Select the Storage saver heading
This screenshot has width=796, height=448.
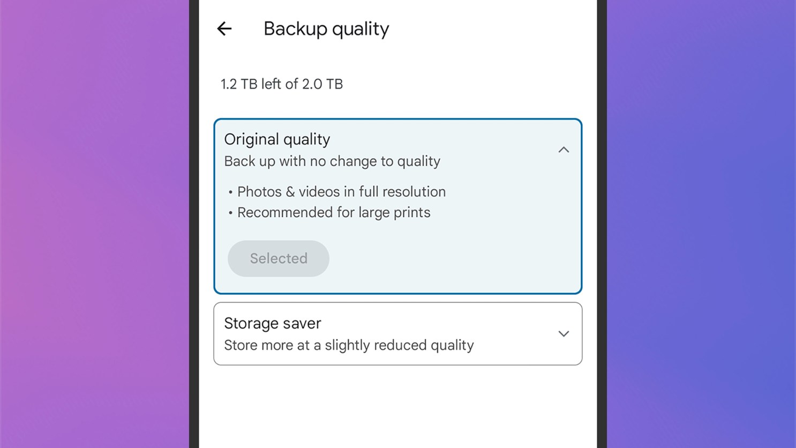coord(273,323)
